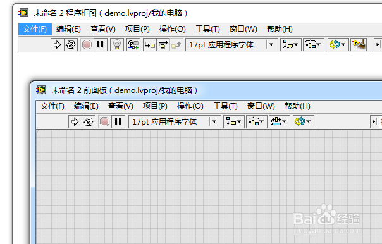
Task: Open 操作(O) menu in front panel window
Action: 190,106
